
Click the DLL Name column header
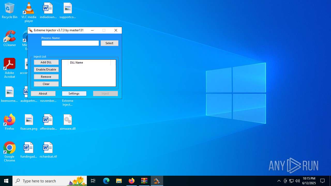(89, 63)
